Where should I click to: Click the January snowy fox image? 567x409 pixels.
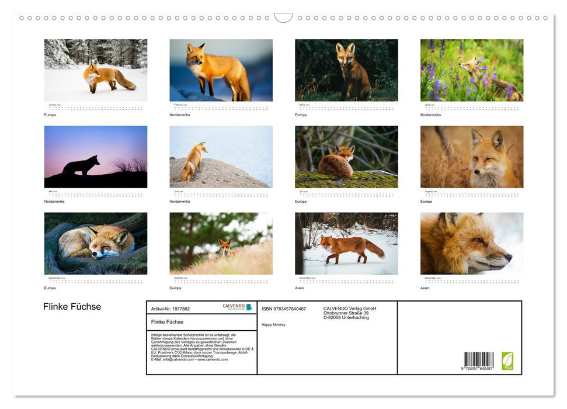pyautogui.click(x=95, y=70)
